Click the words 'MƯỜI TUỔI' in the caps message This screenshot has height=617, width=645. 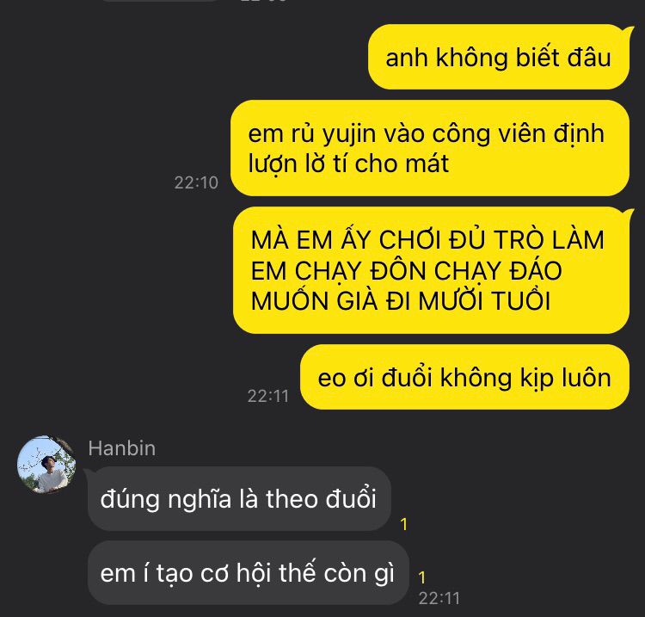pos(484,300)
